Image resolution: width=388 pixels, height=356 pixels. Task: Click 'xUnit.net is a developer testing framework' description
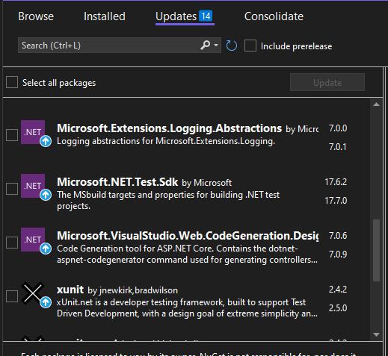pyautogui.click(x=187, y=307)
